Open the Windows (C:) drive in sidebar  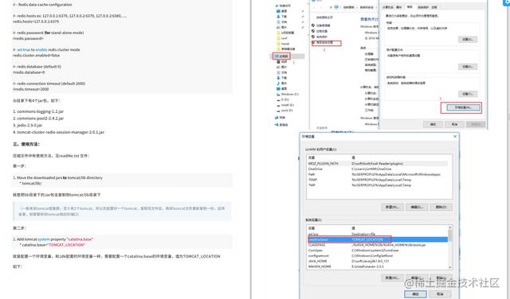pos(288,94)
